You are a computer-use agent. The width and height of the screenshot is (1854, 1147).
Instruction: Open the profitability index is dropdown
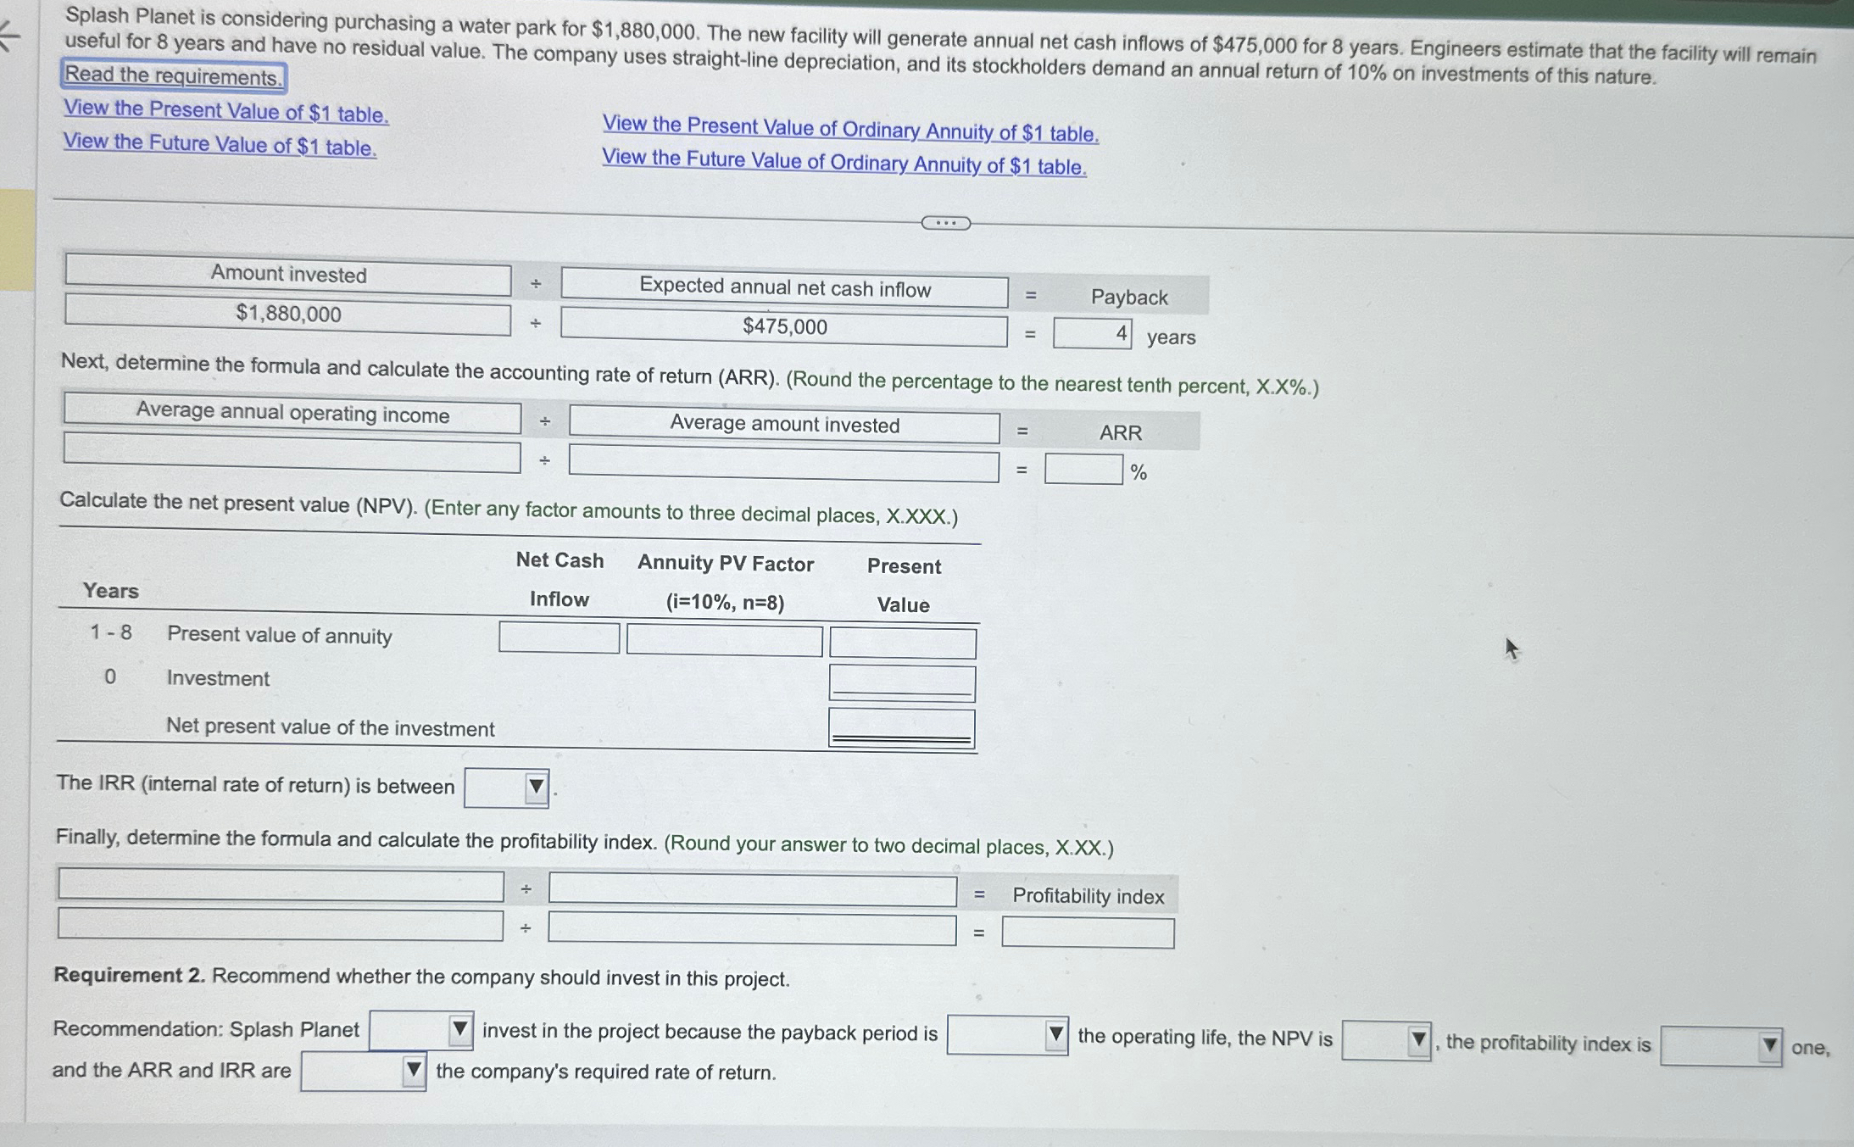coord(1720,1046)
